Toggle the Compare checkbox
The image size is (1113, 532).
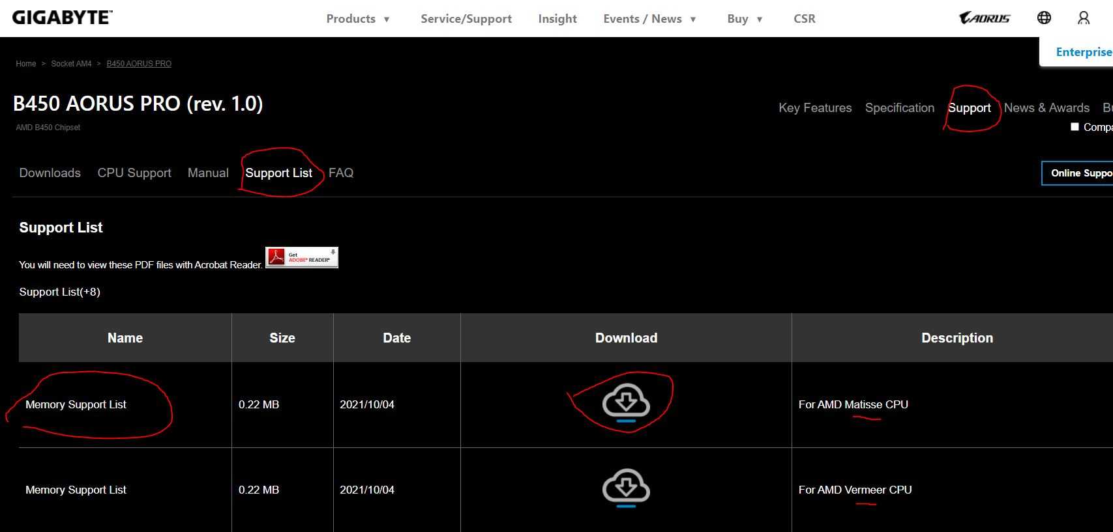coord(1075,127)
